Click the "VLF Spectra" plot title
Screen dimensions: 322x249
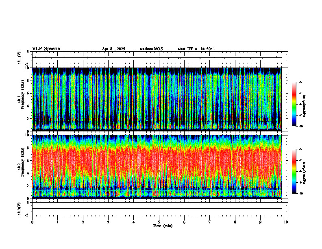point(46,49)
